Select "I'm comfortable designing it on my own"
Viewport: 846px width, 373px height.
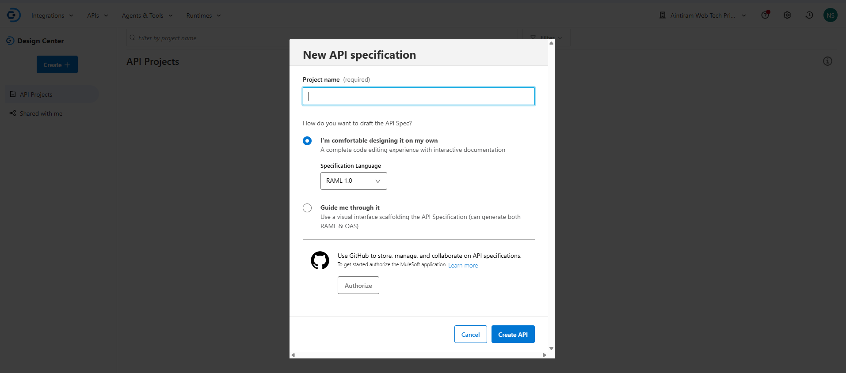[307, 141]
